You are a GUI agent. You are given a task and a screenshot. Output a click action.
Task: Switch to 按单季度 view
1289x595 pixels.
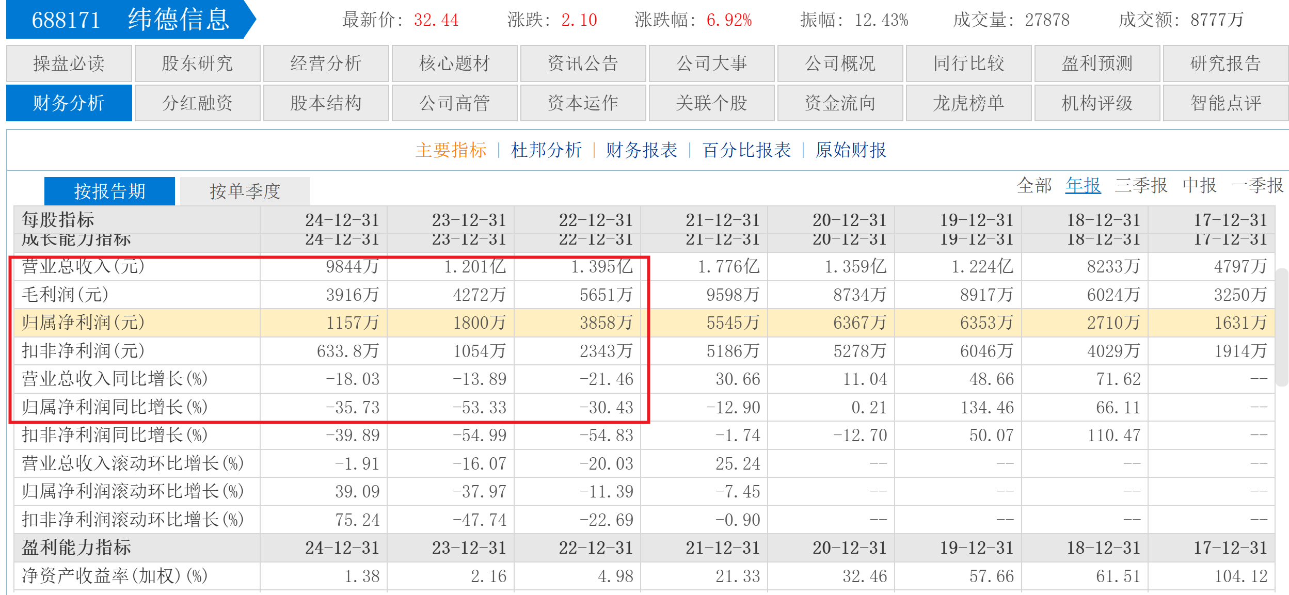pyautogui.click(x=245, y=191)
